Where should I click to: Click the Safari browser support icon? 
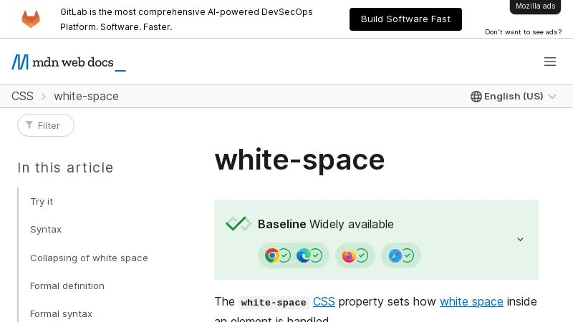coord(395,255)
